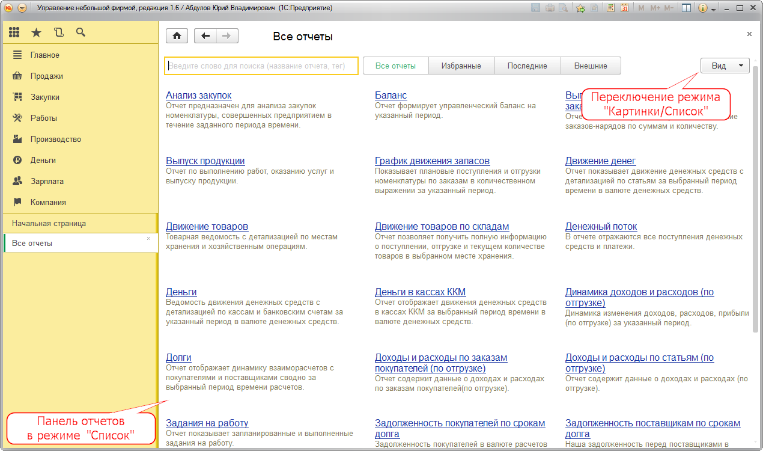Viewport: 763px width, 451px height.
Task: Open the Баланс report
Action: (x=391, y=95)
